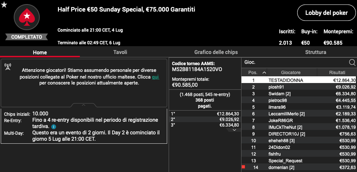Click the PokerStars spade logo

tap(27, 17)
